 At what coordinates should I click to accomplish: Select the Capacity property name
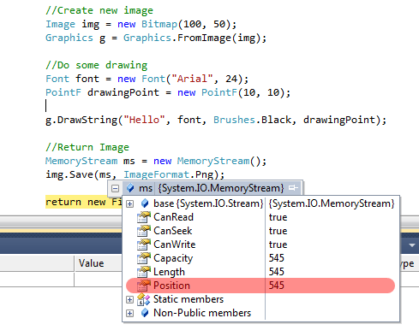point(173,258)
